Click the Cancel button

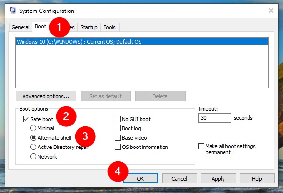coord(179,179)
